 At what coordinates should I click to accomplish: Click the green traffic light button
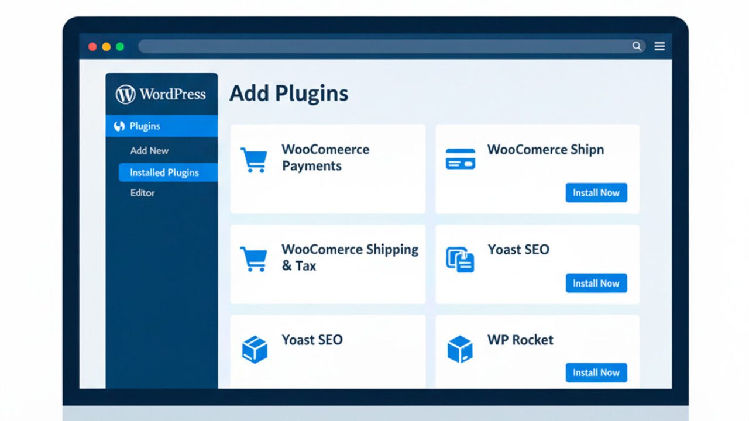pos(119,46)
